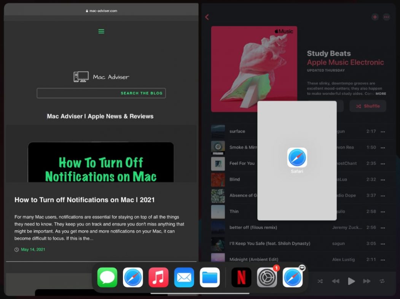Open Settings app showing the notification badge

(267, 277)
